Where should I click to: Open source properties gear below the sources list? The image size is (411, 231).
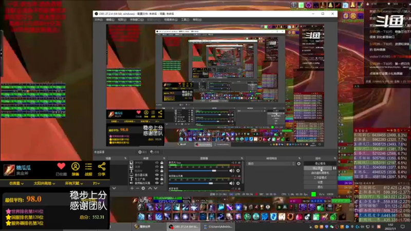coord(143,188)
